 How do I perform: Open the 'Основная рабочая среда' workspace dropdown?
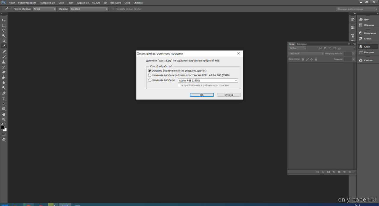(357, 9)
